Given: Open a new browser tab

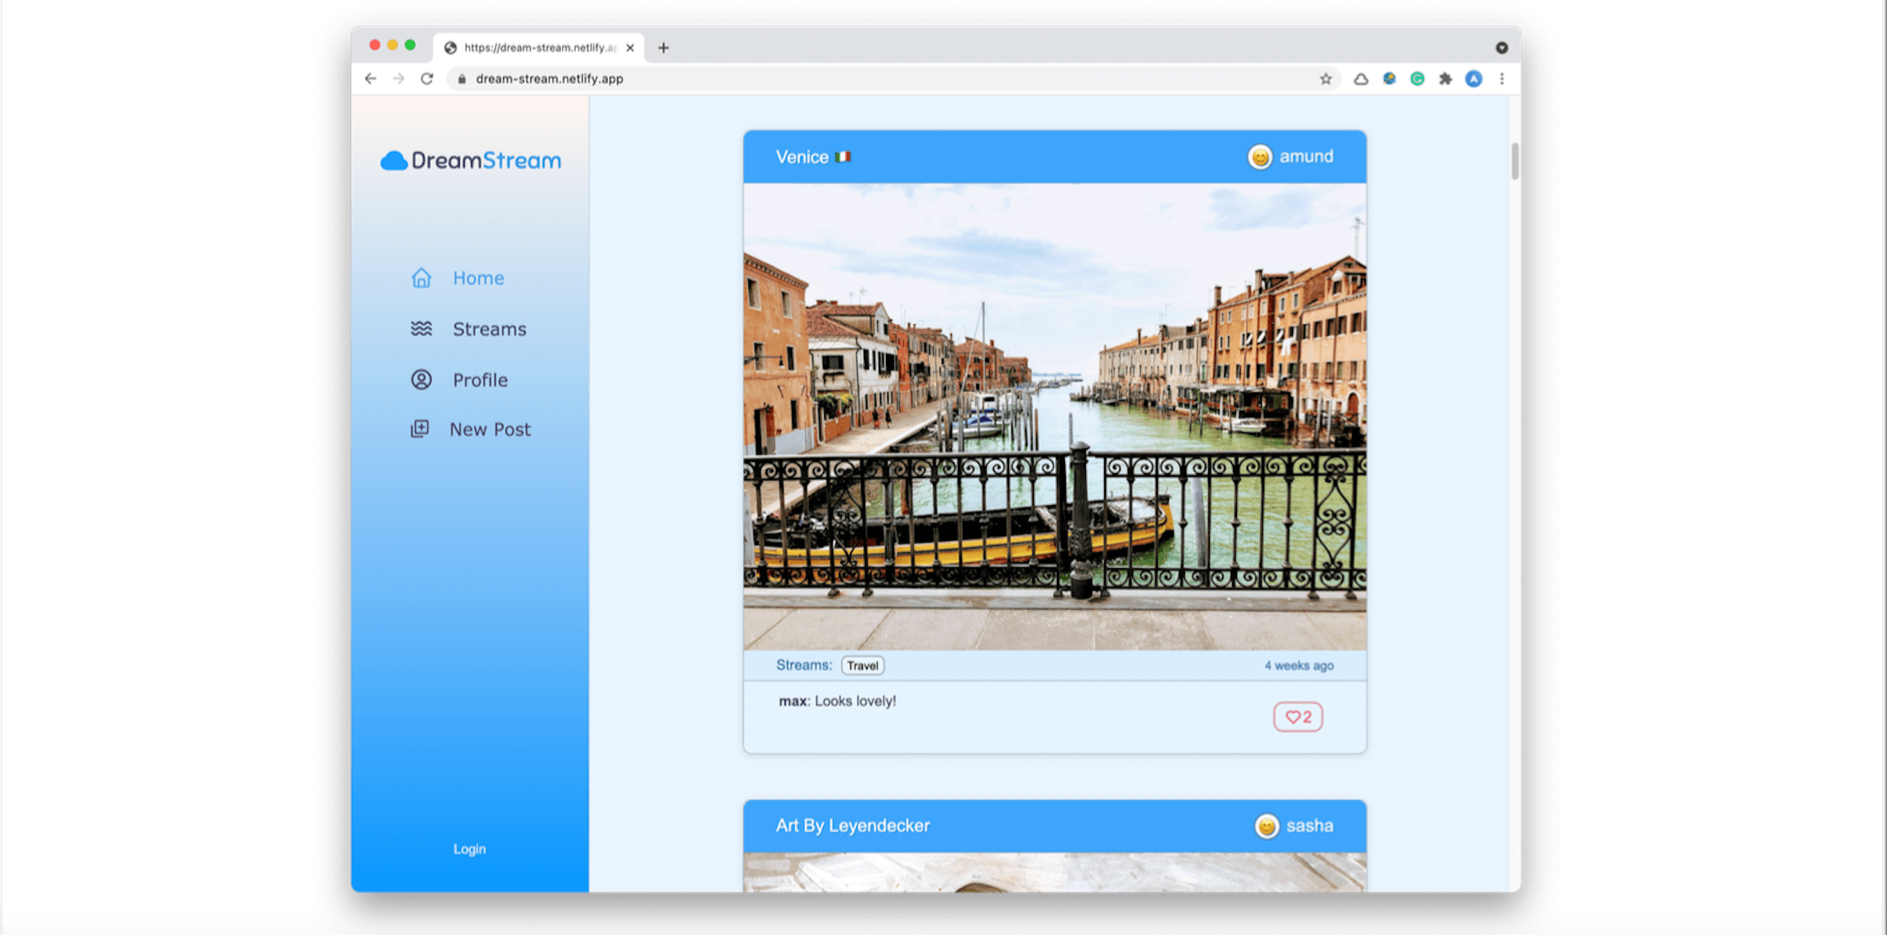Looking at the screenshot, I should point(664,48).
